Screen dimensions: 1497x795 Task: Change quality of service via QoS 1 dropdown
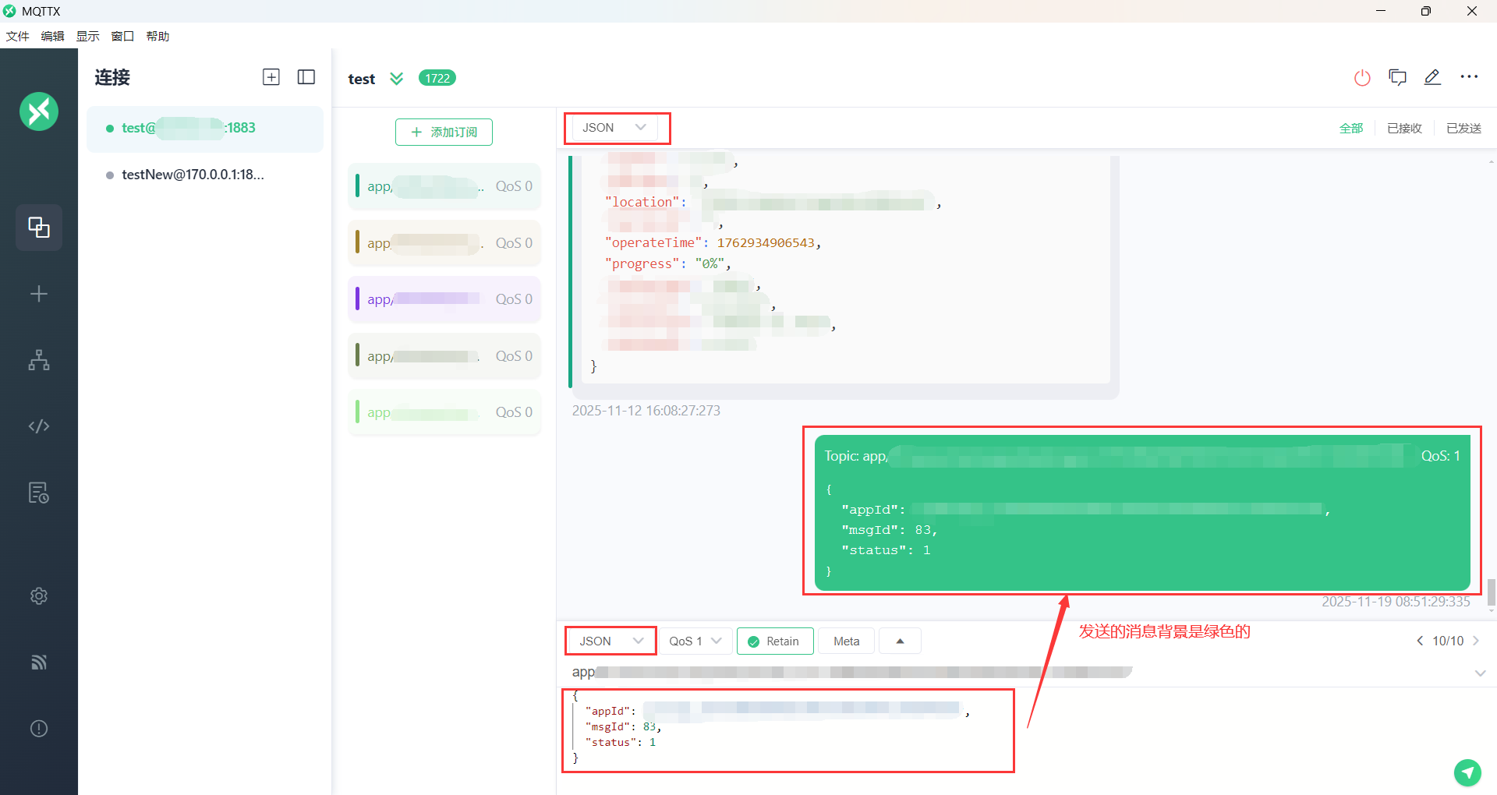pyautogui.click(x=694, y=641)
